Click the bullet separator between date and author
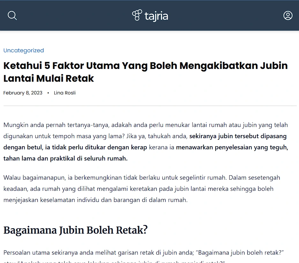 click(x=48, y=93)
